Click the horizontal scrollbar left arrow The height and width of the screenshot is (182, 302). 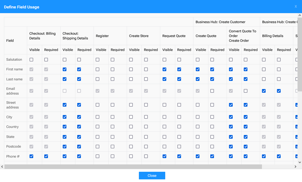tap(2, 167)
